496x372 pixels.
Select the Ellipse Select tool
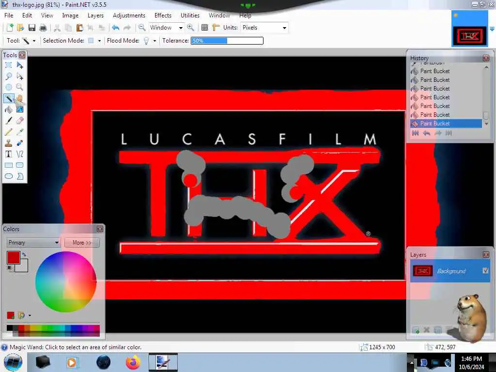9,87
